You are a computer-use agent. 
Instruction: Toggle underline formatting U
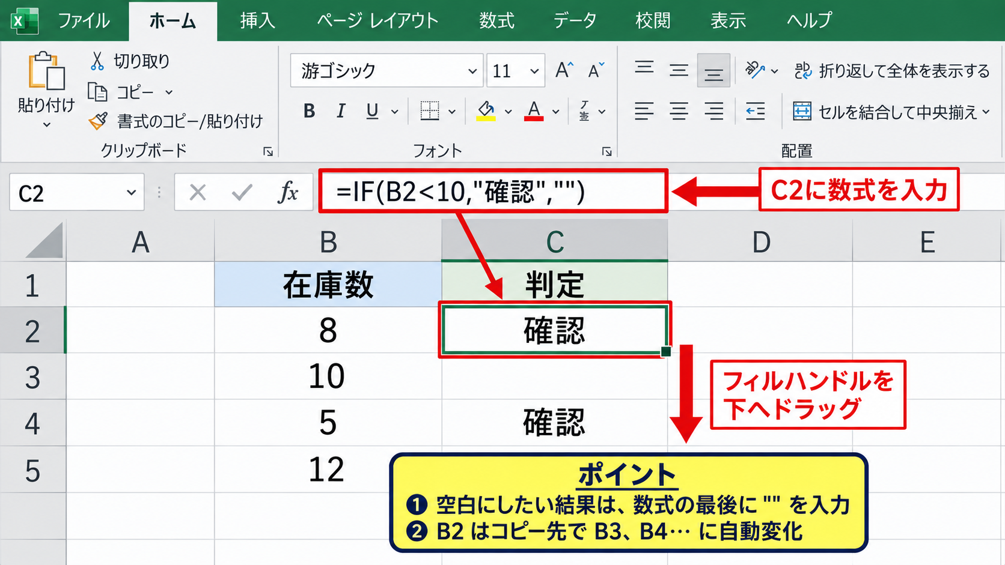372,111
